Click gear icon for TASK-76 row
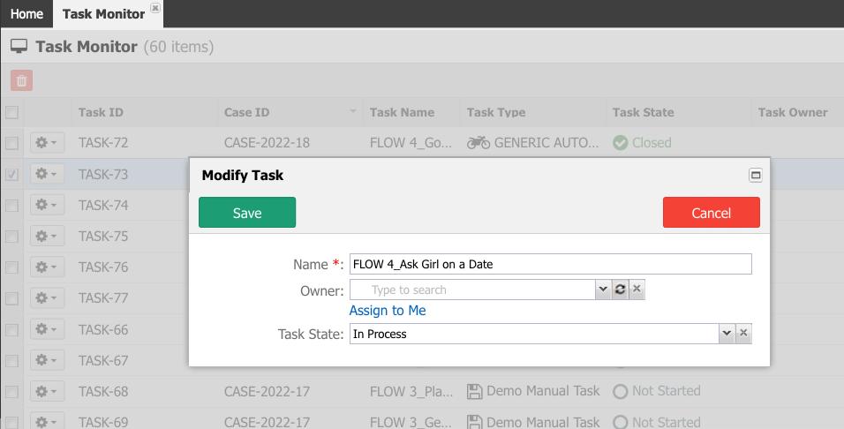Screen dimensions: 844x429 click(47, 267)
